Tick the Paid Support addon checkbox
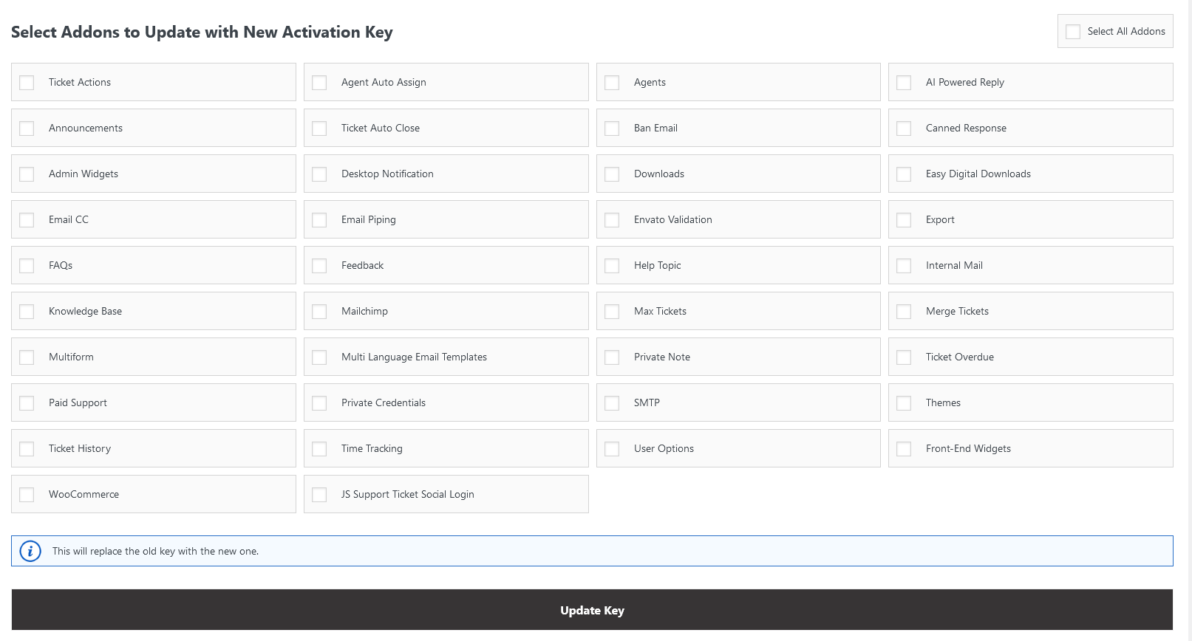This screenshot has width=1192, height=641. coord(27,403)
